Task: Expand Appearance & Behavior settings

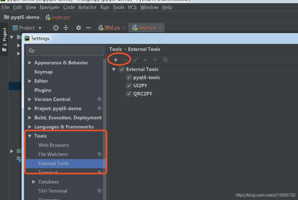Action: pyautogui.click(x=30, y=63)
